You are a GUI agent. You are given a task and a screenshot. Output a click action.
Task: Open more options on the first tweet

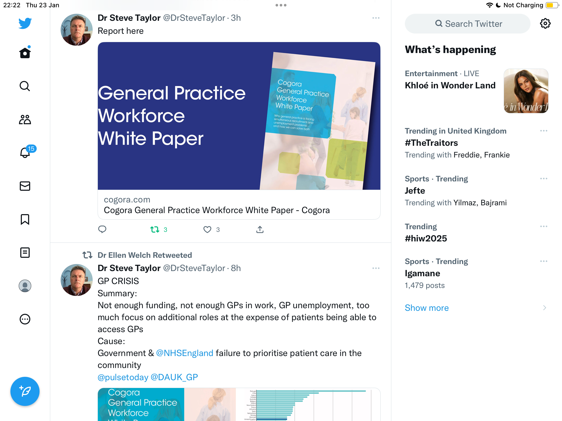376,18
